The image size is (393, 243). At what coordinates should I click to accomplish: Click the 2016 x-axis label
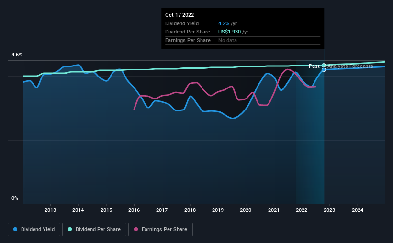coord(134,210)
